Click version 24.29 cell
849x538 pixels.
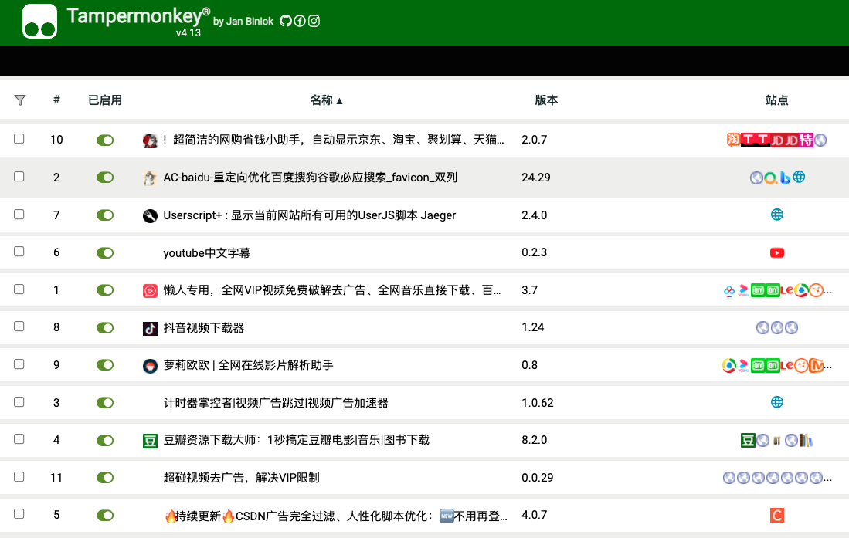point(536,178)
